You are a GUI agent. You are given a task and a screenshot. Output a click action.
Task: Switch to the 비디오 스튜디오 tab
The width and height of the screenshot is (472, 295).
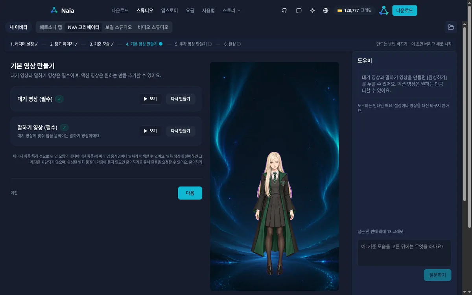coord(153,27)
